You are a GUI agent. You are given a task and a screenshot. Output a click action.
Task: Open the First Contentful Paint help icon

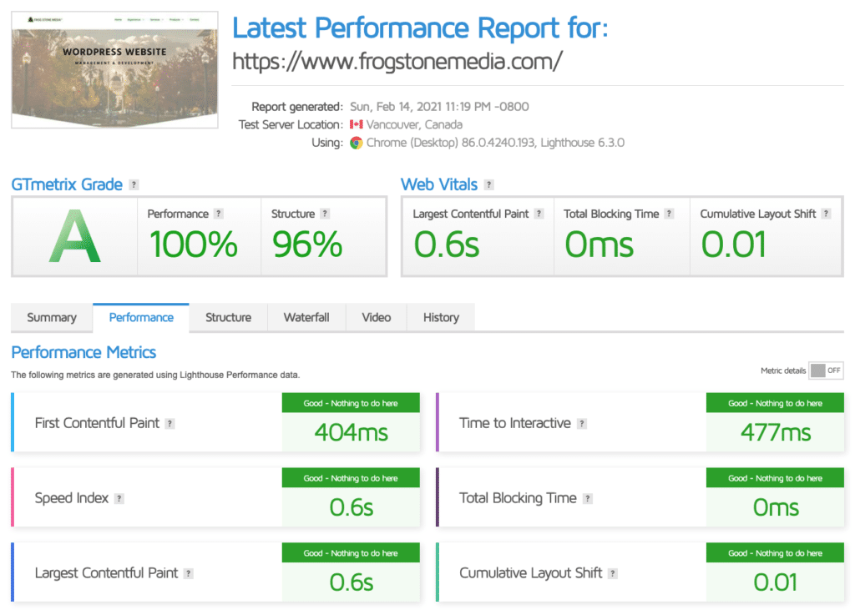pos(170,423)
